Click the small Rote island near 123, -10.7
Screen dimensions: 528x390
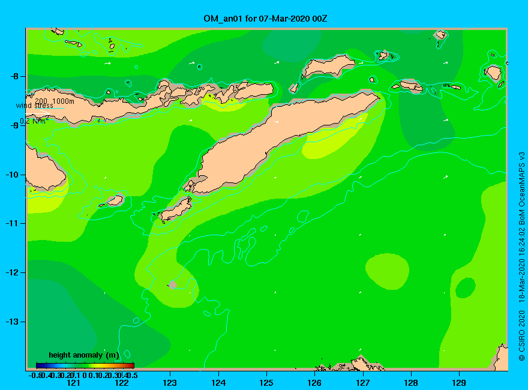pos(176,209)
